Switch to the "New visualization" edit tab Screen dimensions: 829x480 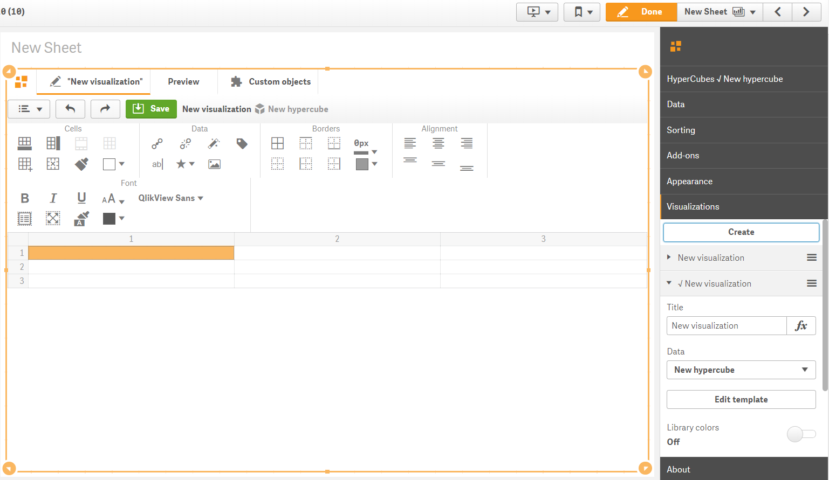[x=93, y=82]
